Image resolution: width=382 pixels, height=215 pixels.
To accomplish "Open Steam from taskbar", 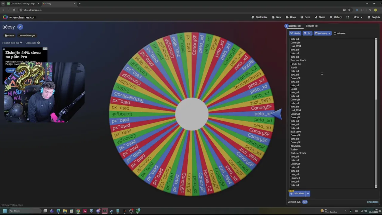I will pos(111,211).
